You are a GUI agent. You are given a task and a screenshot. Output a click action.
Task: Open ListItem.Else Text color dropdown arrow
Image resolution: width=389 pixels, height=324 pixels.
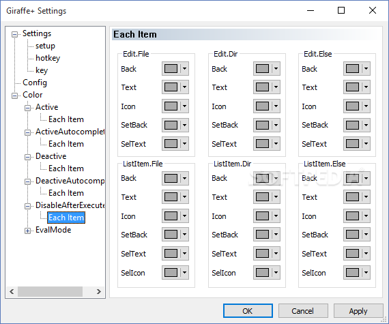point(366,197)
